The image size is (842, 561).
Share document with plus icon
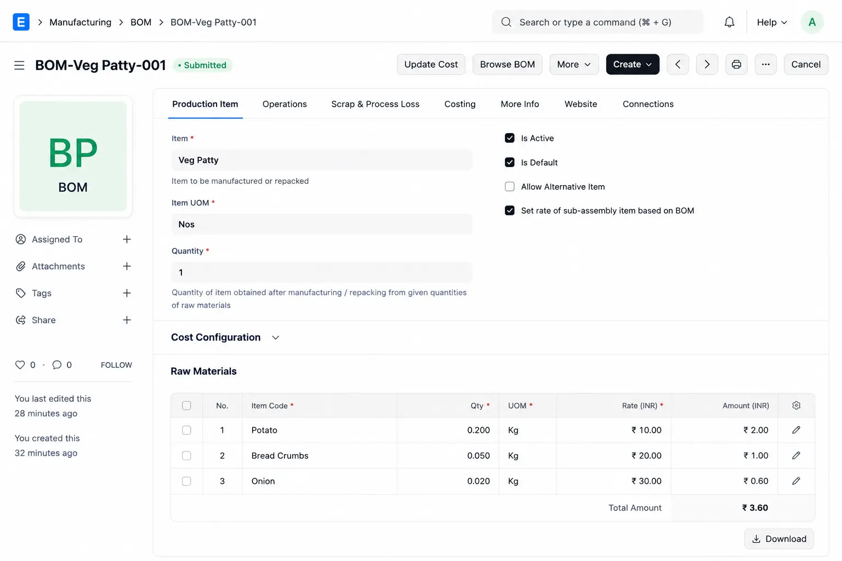(x=127, y=320)
